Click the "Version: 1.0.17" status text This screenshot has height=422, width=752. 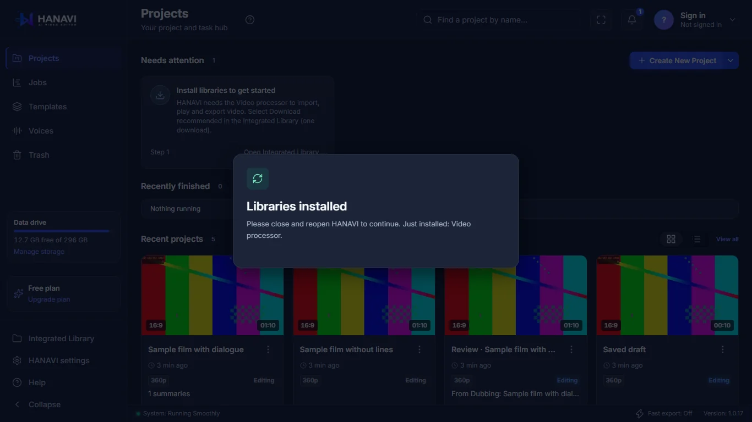point(723,413)
